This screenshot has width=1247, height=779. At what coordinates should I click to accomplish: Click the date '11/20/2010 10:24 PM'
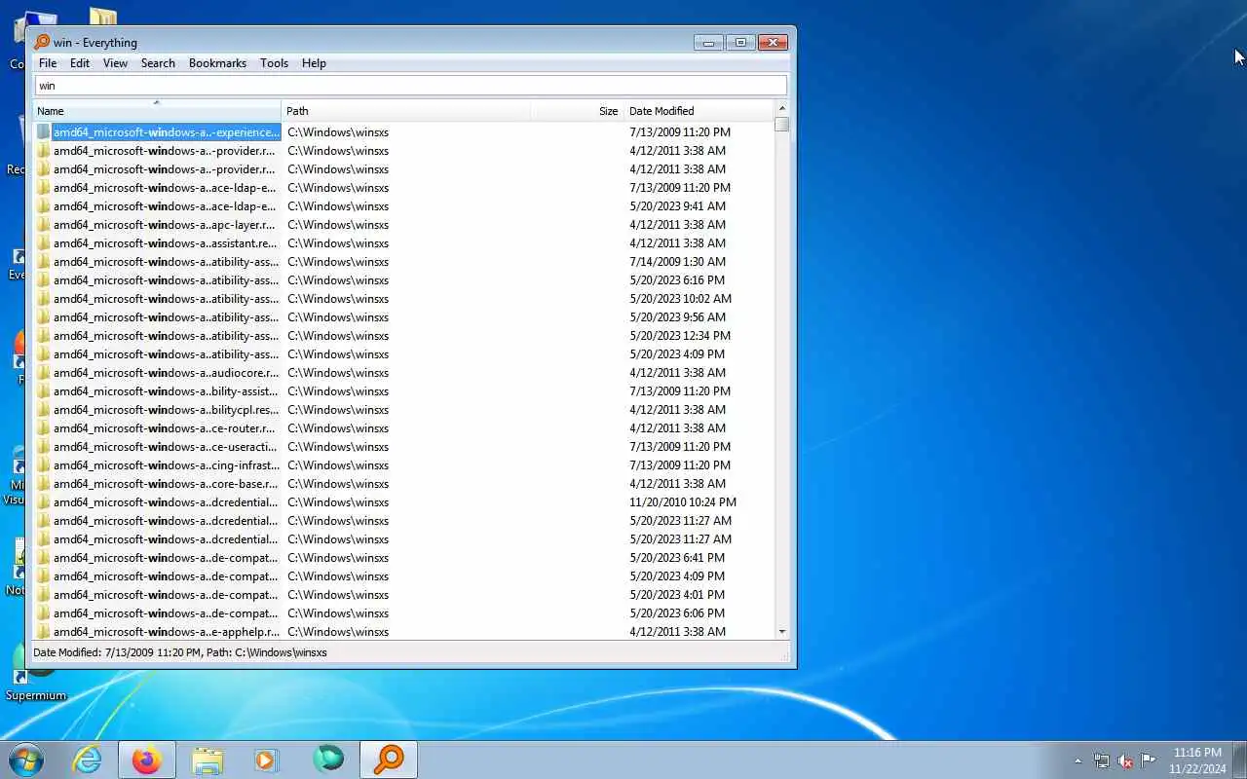tap(683, 501)
